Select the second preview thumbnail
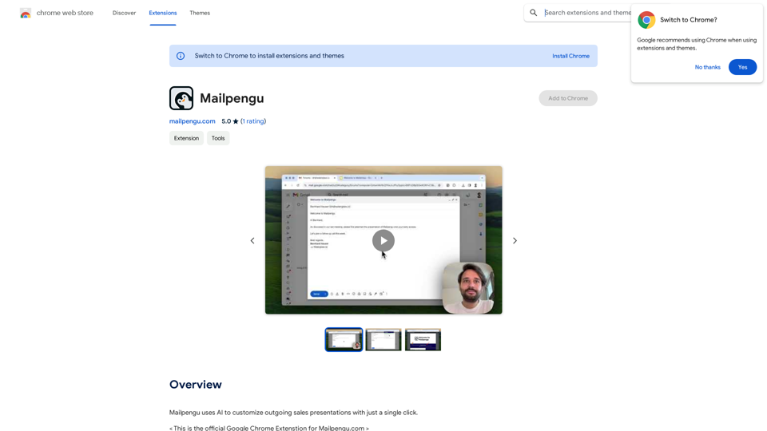This screenshot has height=431, width=767. tap(383, 339)
